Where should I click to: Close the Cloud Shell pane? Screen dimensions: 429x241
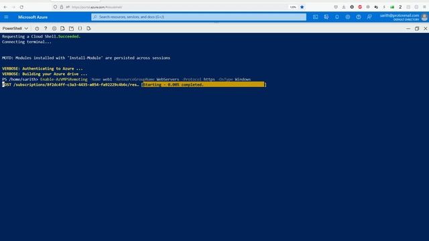[426, 28]
